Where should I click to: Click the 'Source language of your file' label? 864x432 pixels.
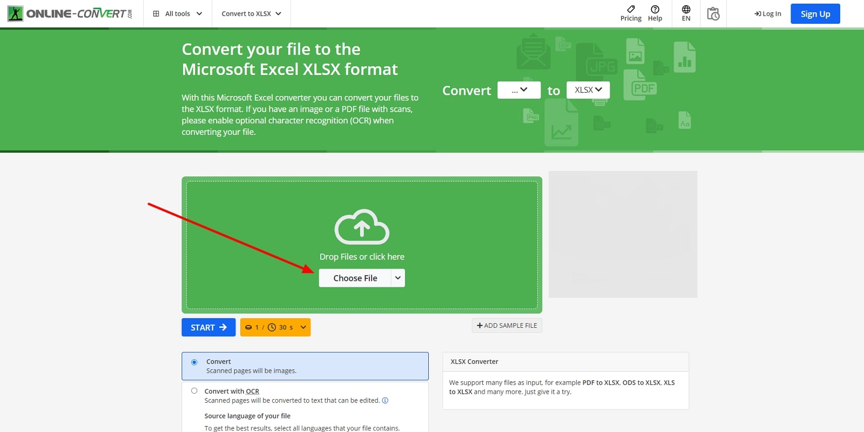click(x=247, y=416)
